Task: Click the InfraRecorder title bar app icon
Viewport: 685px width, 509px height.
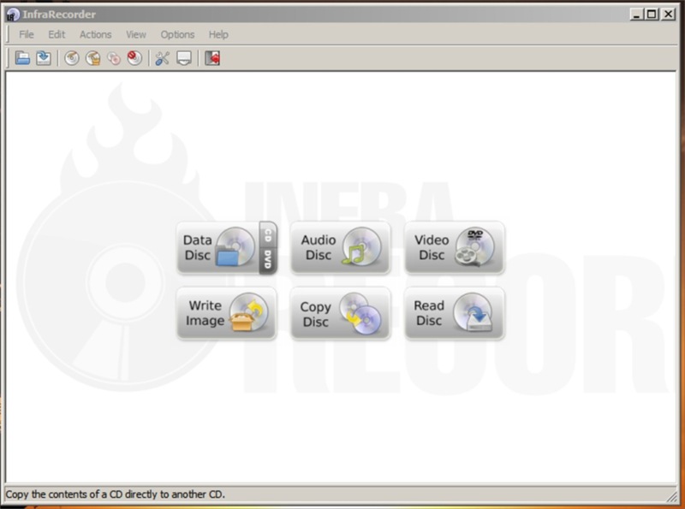Action: [13, 15]
